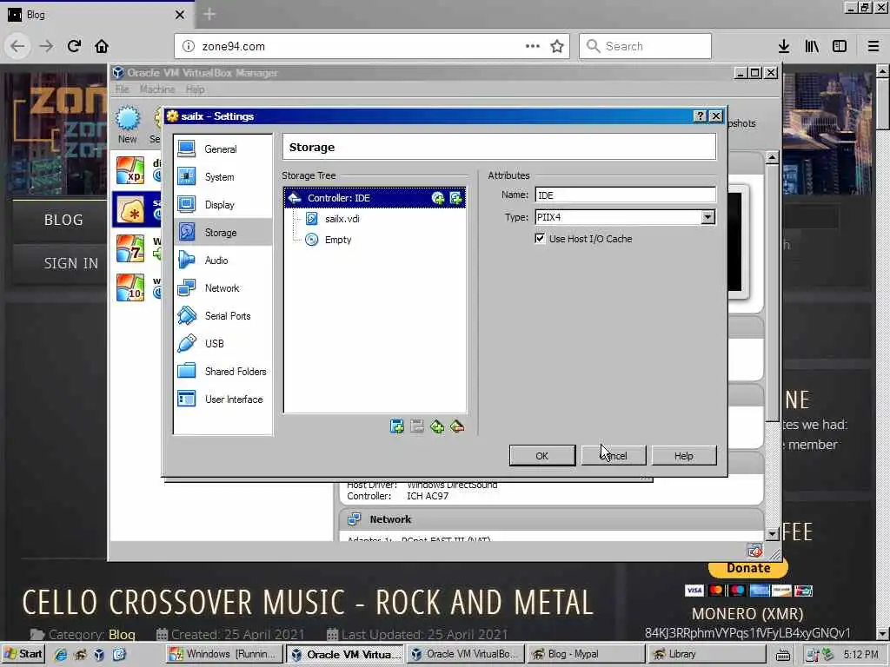Open Windows Start menu
The height and width of the screenshot is (667, 890).
pyautogui.click(x=23, y=654)
